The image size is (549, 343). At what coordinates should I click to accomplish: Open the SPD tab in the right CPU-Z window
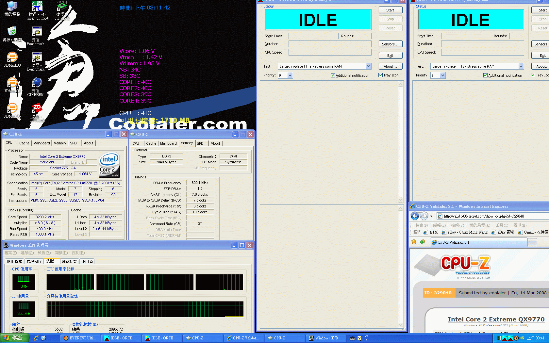click(200, 143)
